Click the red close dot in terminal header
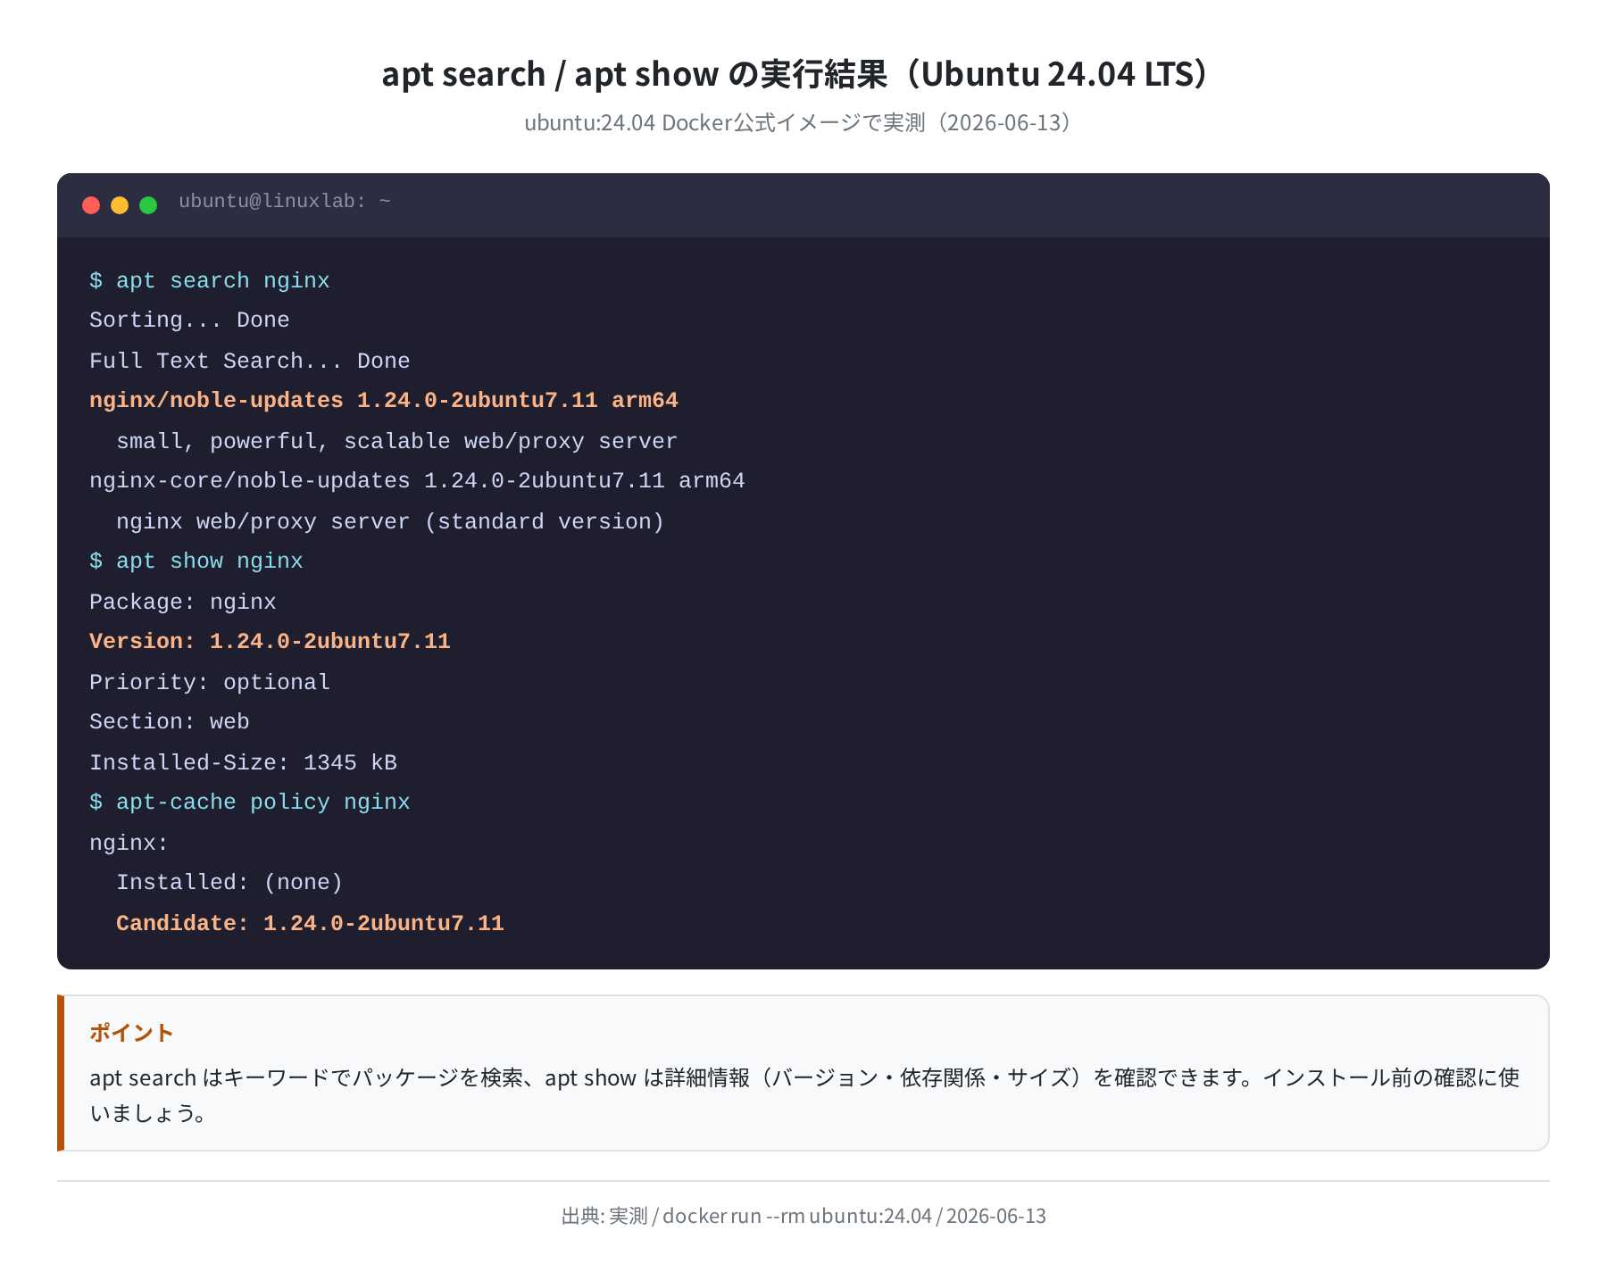Viewport: 1607px width, 1264px height. 91,205
